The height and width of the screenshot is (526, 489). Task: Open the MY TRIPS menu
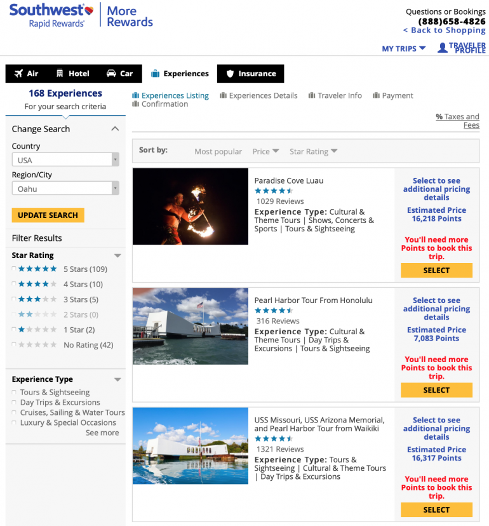pyautogui.click(x=404, y=49)
